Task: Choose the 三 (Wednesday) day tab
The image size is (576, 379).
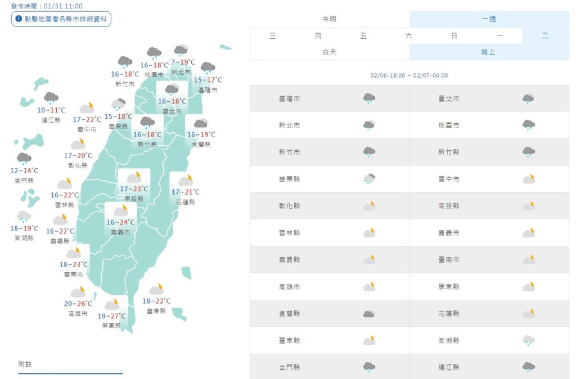Action: pos(273,36)
